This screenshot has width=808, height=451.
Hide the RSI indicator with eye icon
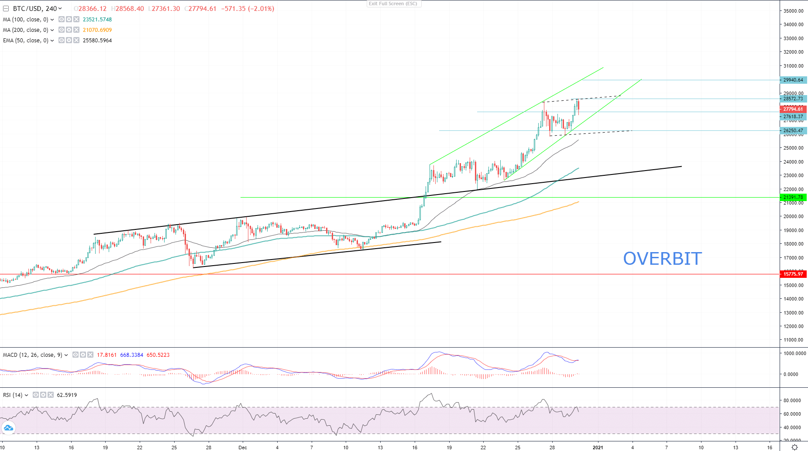pyautogui.click(x=36, y=395)
